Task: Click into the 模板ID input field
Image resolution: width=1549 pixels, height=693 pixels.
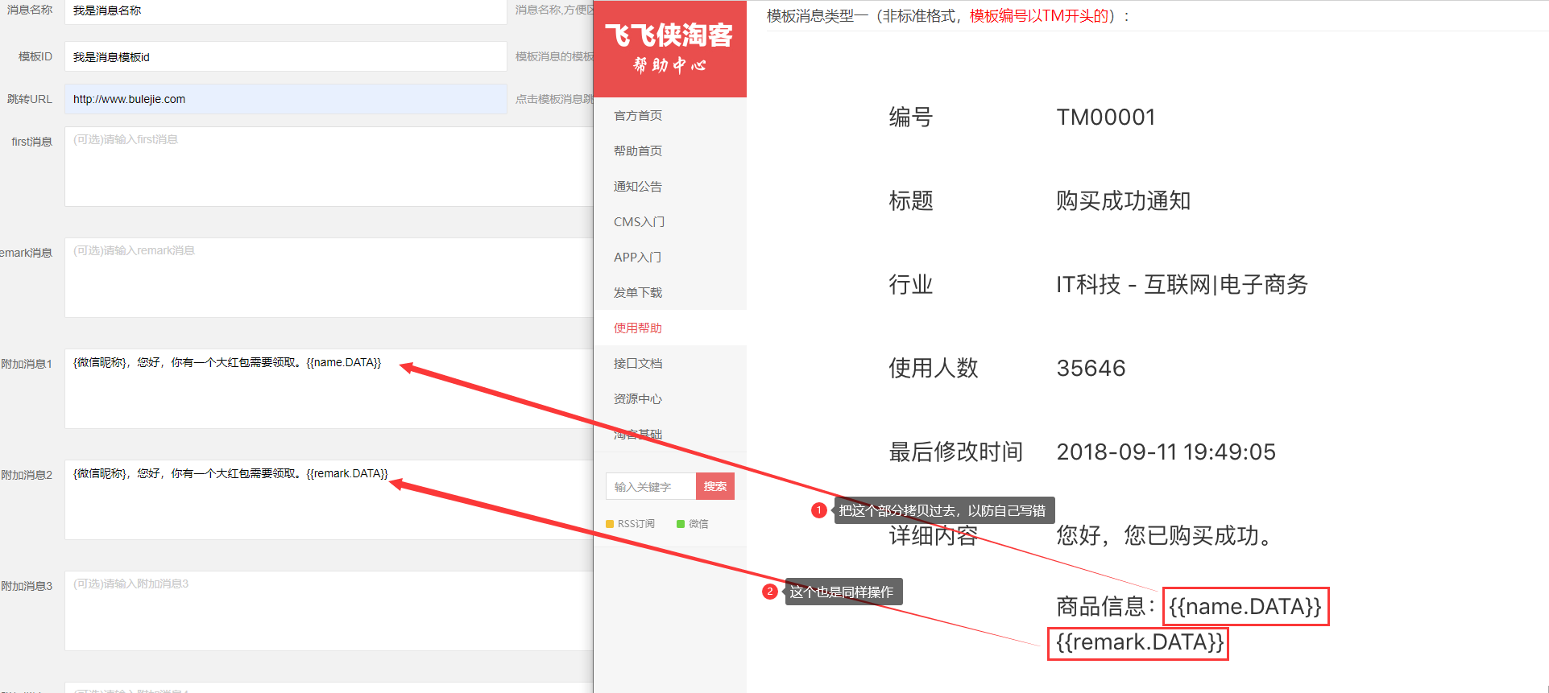Action: click(286, 57)
